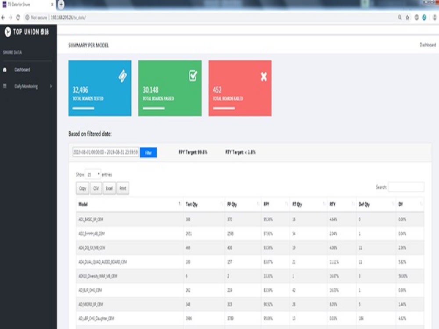439x329 pixels.
Task: Export the table as CSV
Action: [x=96, y=188]
